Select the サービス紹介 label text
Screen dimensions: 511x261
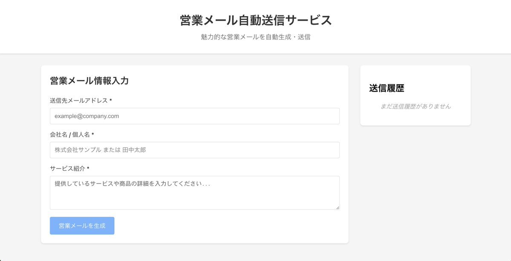click(67, 169)
